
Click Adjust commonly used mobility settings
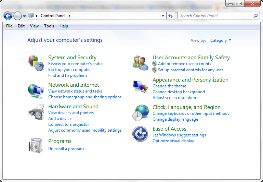pos(85,130)
